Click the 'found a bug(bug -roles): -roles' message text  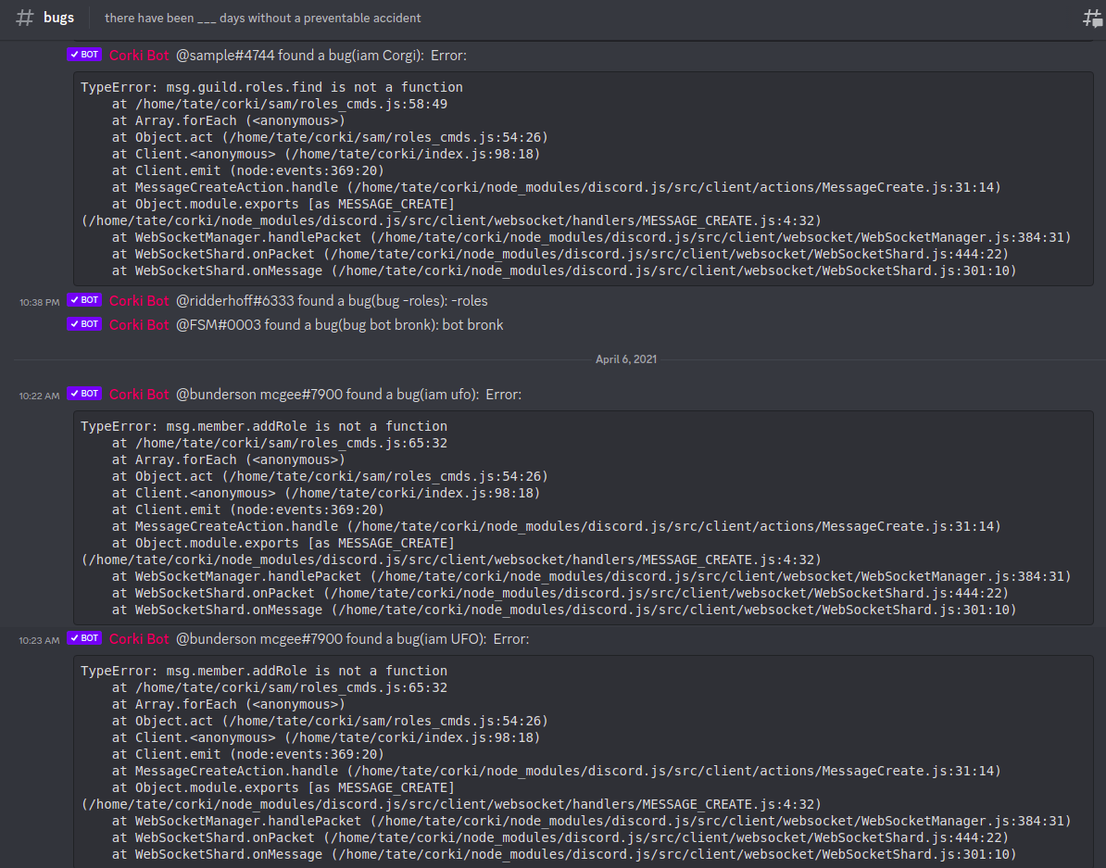(x=393, y=301)
